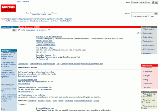Select Life & health navigation item
The width and height of the screenshot is (159, 111).
31,21
